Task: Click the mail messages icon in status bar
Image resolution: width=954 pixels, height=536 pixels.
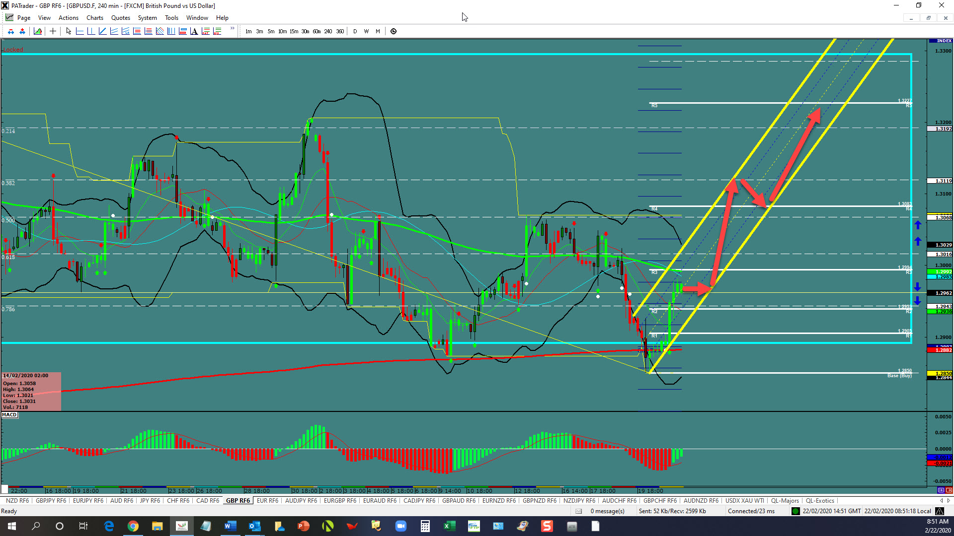Action: point(578,511)
